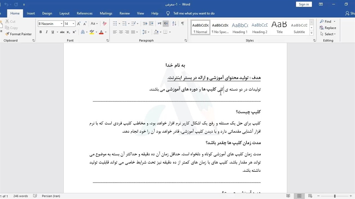Image resolution: width=355 pixels, height=199 pixels.
Task: Apply the red font color
Action: pos(101,32)
